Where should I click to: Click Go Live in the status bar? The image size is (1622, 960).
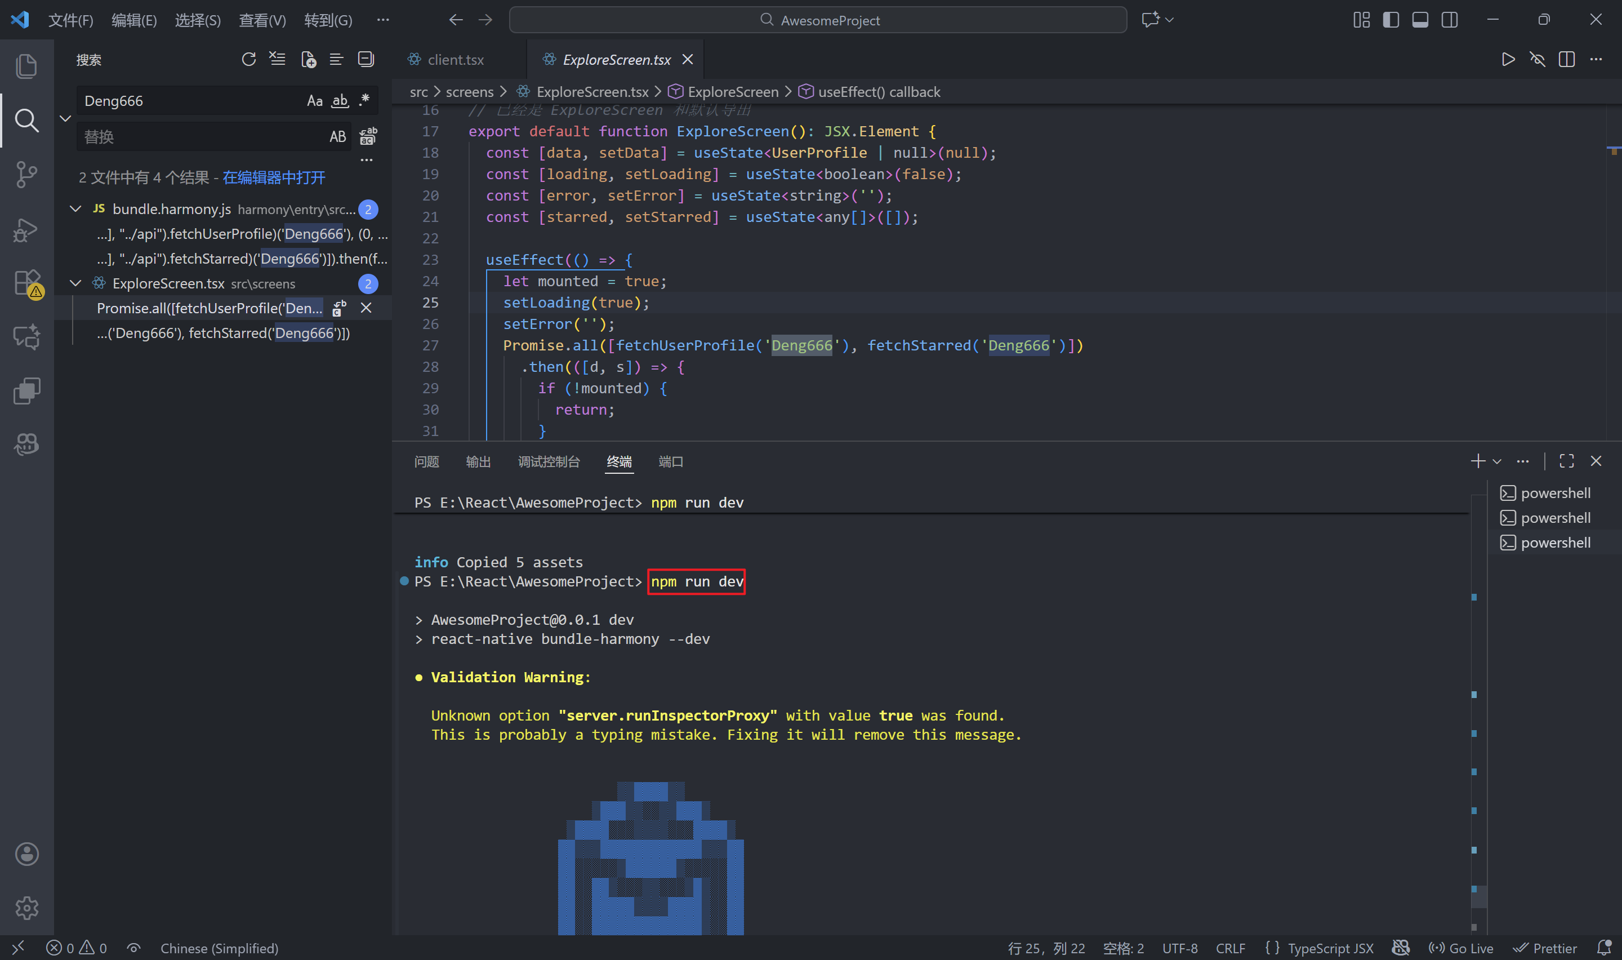1460,948
